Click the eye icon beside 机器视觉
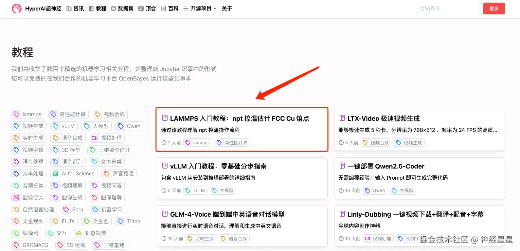 (x=79, y=233)
